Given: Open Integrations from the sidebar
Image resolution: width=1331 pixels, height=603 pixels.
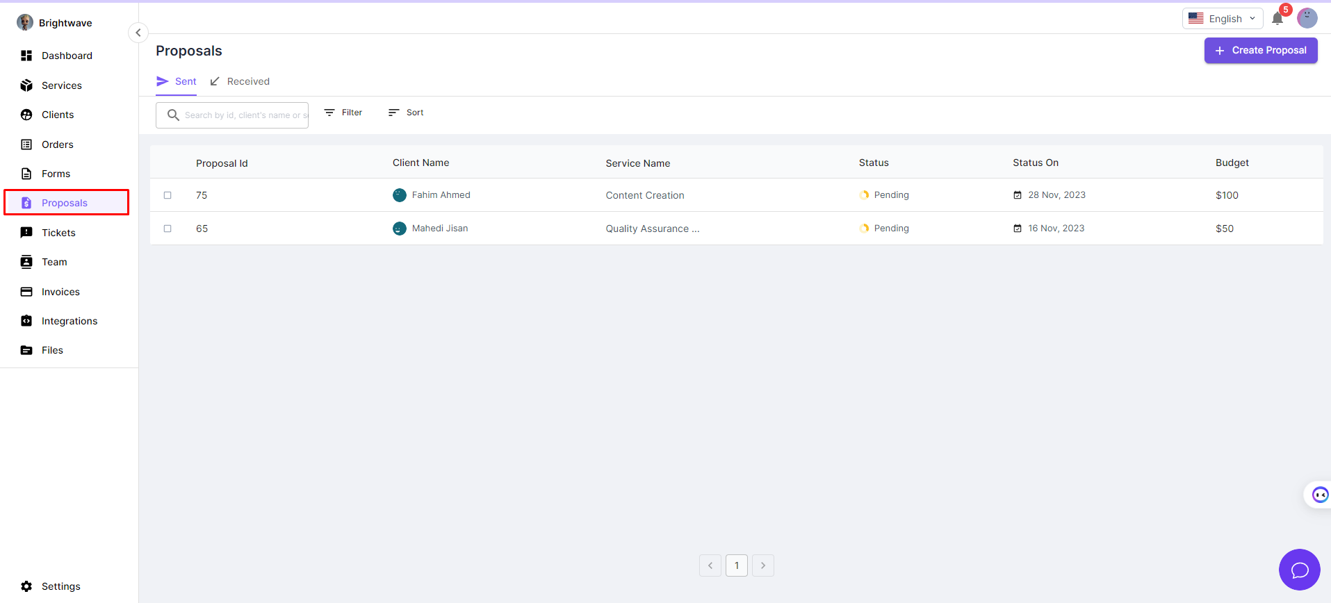Looking at the screenshot, I should coord(69,321).
